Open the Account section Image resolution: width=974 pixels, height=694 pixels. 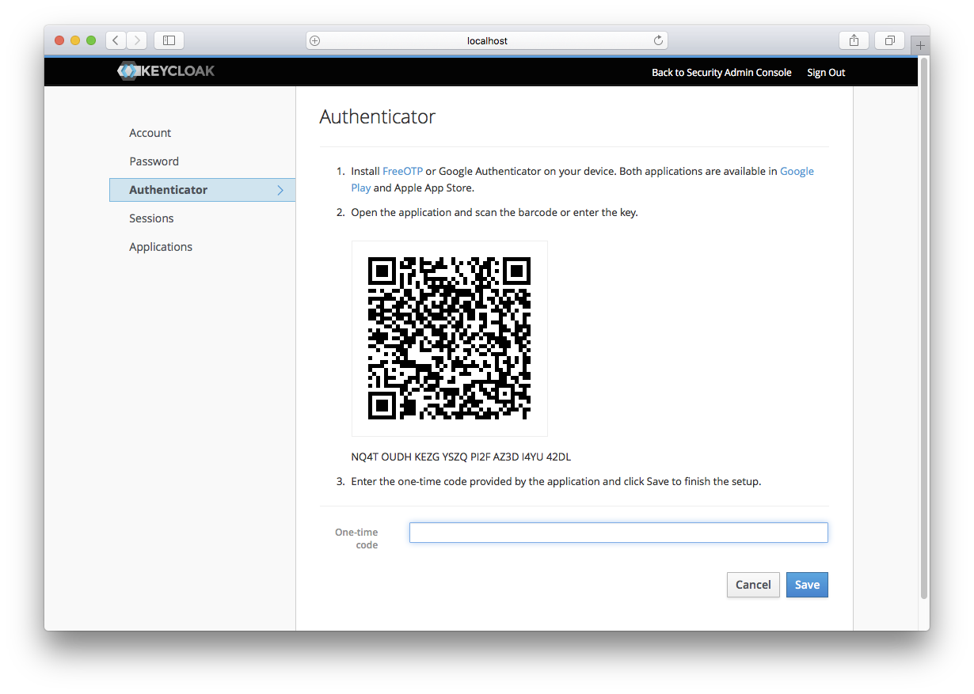coord(150,133)
